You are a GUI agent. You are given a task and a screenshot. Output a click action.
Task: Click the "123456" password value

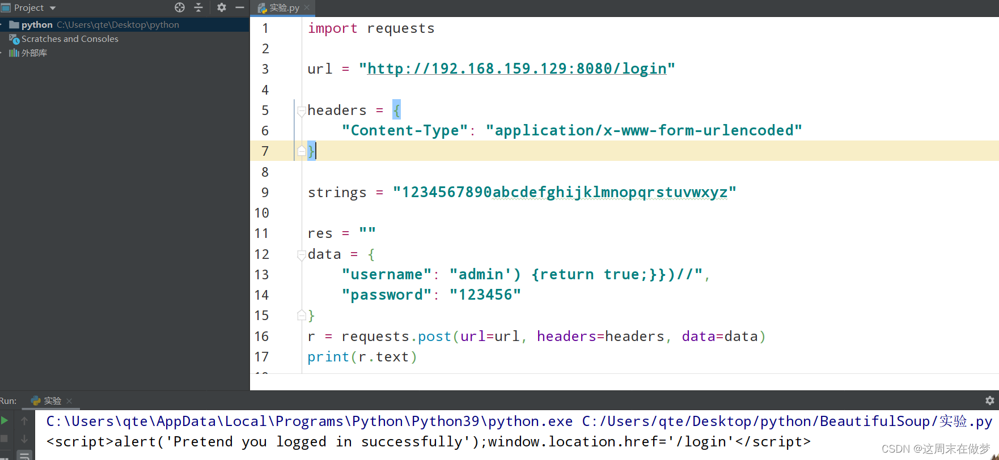(485, 295)
